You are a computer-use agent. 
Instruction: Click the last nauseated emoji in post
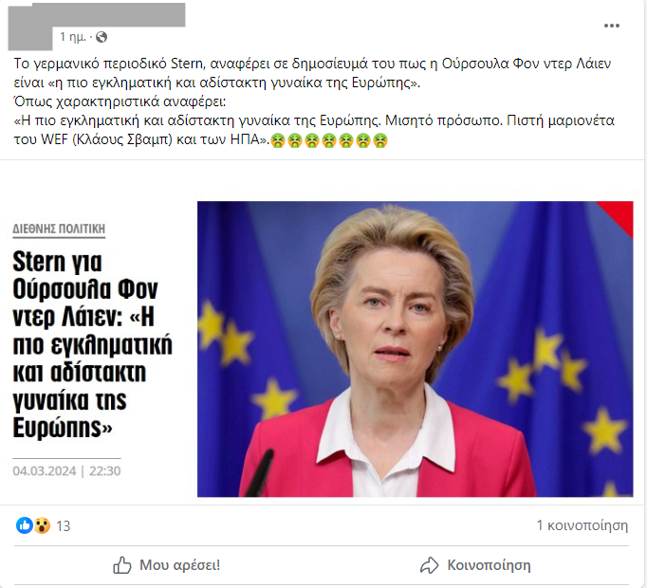pos(380,140)
